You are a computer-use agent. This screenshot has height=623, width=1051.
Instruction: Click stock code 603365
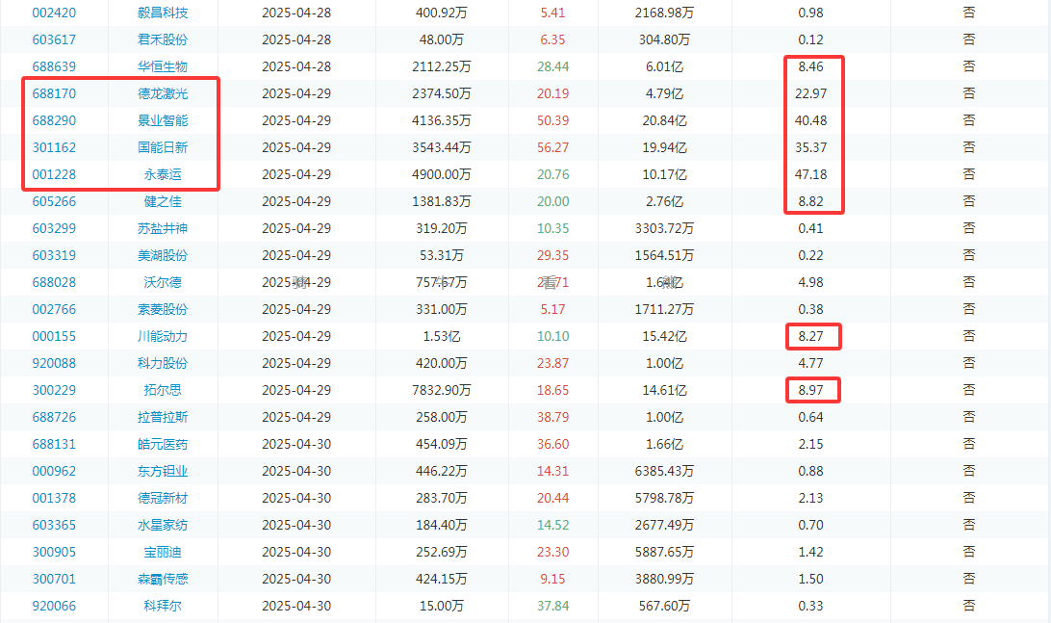tap(54, 525)
